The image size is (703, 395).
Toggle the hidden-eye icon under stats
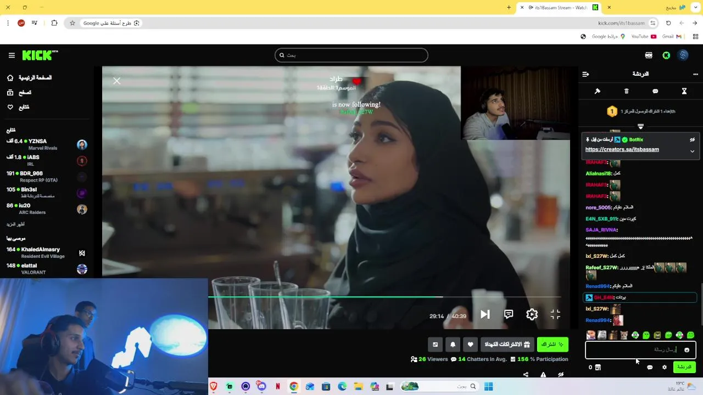(x=561, y=375)
